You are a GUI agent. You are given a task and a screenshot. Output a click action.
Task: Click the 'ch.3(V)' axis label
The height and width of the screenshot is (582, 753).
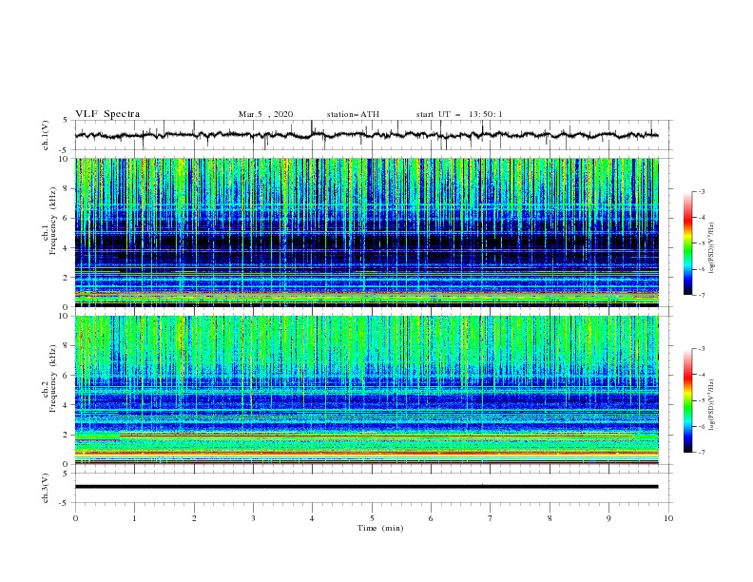[x=46, y=488]
